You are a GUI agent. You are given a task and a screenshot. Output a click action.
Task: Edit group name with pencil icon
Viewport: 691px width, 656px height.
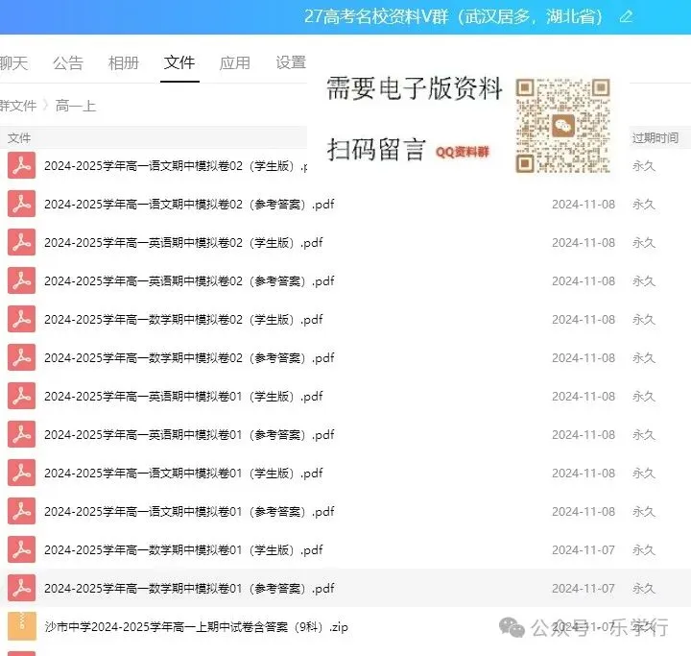coord(626,16)
